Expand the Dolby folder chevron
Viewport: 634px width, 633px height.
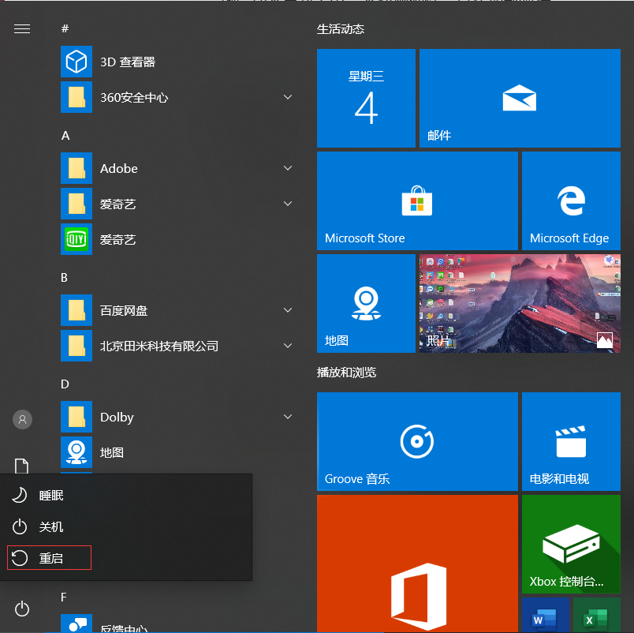tap(288, 417)
